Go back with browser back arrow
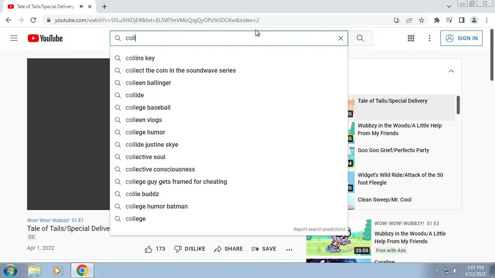Image resolution: width=495 pixels, height=278 pixels. click(x=9, y=20)
